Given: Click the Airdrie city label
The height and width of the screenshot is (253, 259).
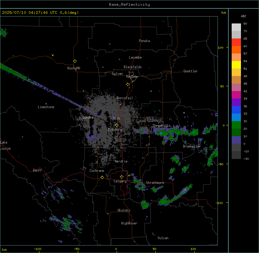Looking at the screenshot, I should 121,161.
